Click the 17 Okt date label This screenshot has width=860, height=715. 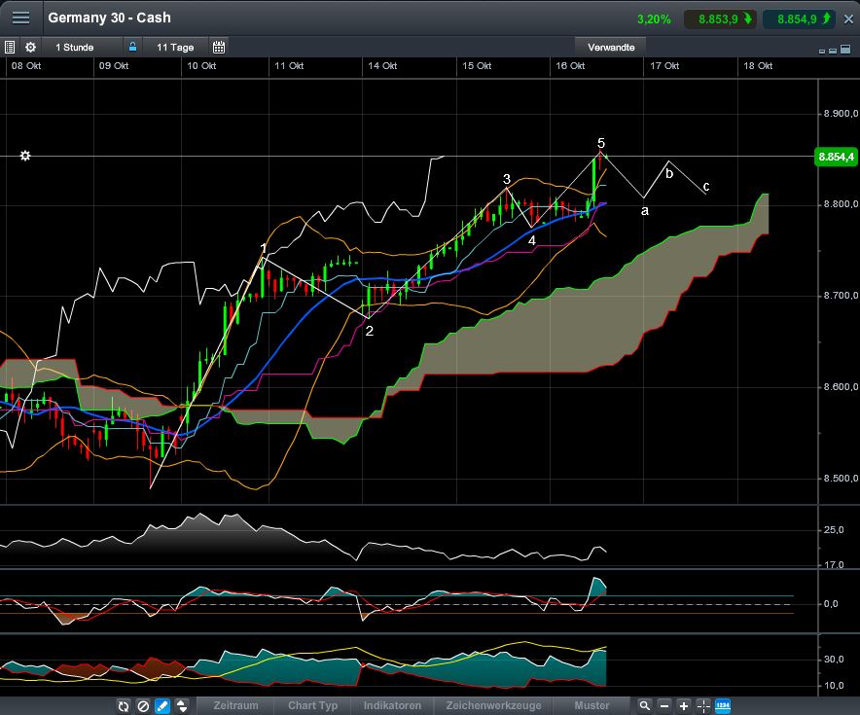[664, 66]
